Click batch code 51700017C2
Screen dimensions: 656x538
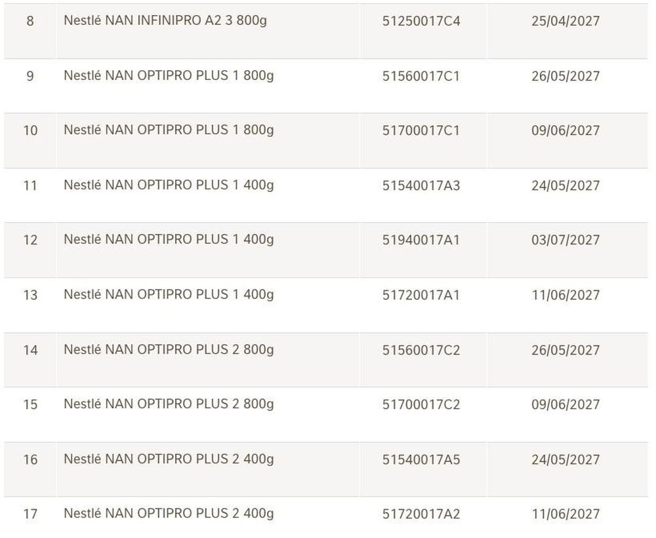coord(421,404)
